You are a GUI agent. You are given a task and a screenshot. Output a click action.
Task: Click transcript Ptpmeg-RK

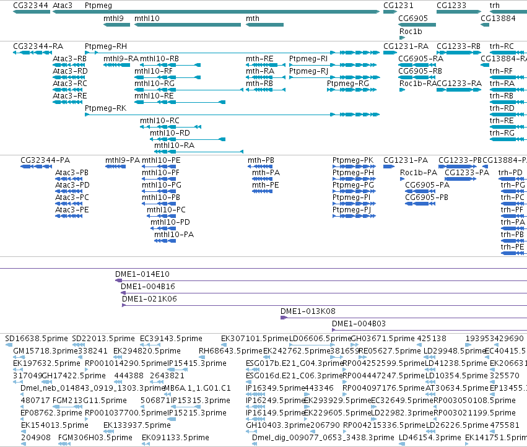point(105,108)
